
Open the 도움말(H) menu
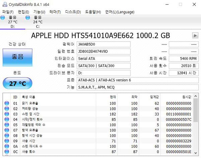pyautogui.click(x=93, y=12)
